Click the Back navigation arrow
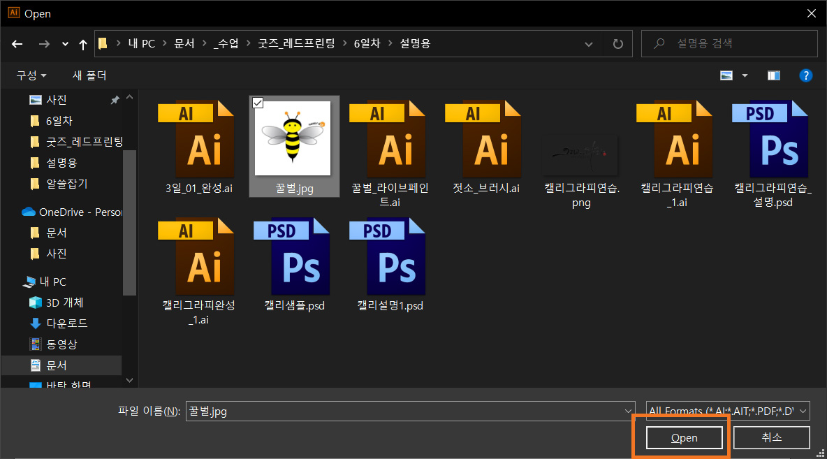Viewport: 827px width, 459px height. [17, 44]
